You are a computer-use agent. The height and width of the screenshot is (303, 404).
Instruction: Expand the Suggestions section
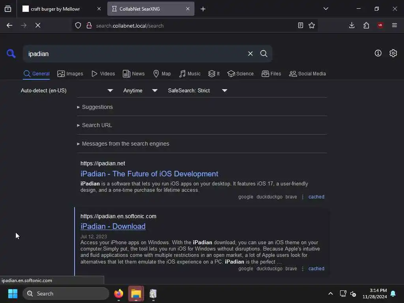(x=95, y=107)
